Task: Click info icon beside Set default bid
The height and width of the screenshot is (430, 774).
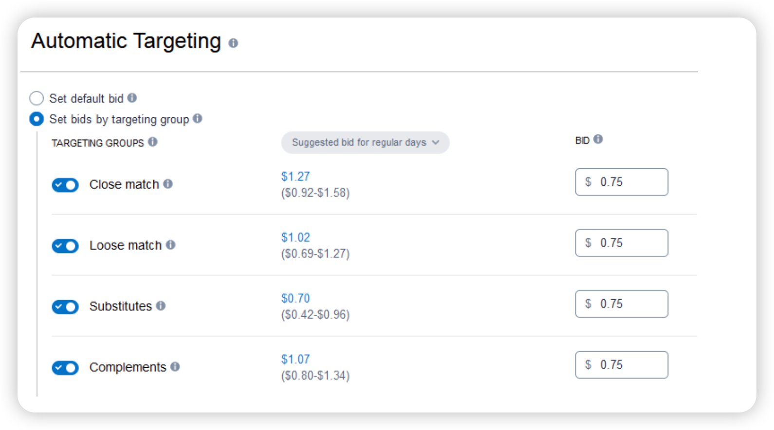Action: click(132, 98)
